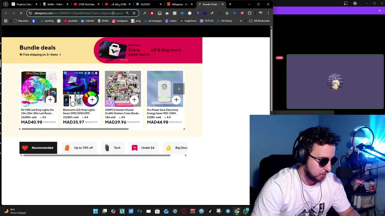The width and height of the screenshot is (385, 216).
Task: Open the tab search dropdown arrow
Action: [5, 4]
